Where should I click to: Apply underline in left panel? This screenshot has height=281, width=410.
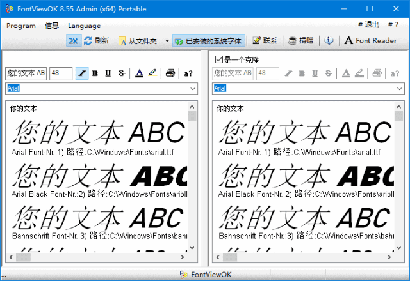pyautogui.click(x=108, y=73)
